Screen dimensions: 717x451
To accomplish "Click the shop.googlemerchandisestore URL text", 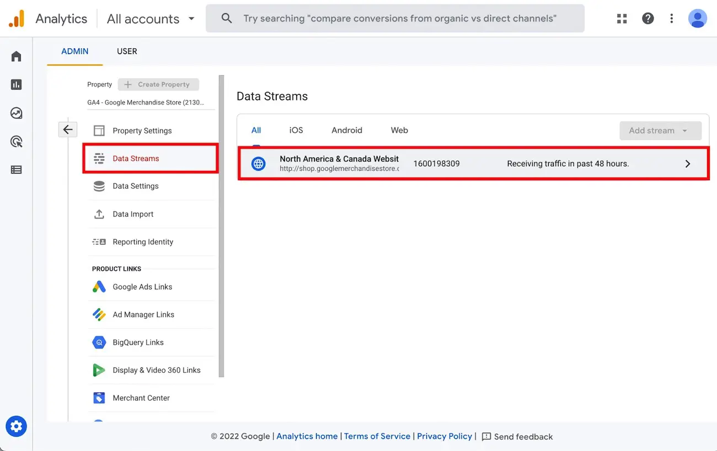I will click(339, 169).
